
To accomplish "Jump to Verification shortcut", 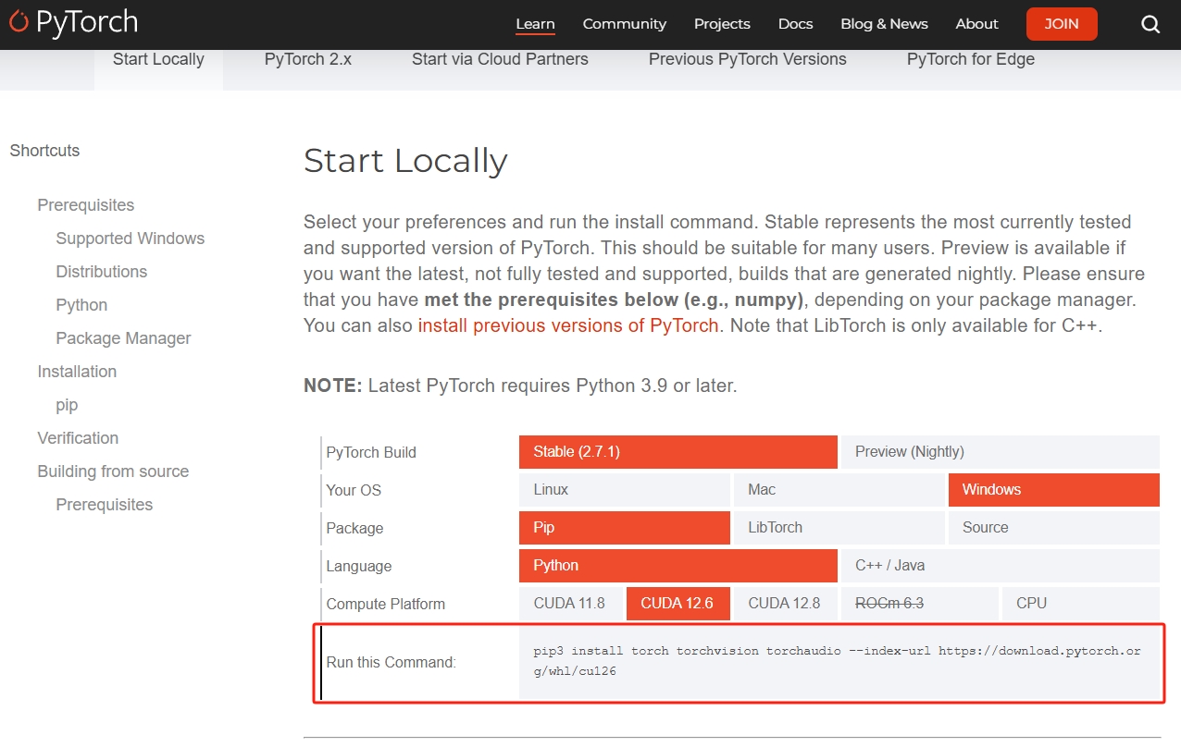I will tap(78, 438).
